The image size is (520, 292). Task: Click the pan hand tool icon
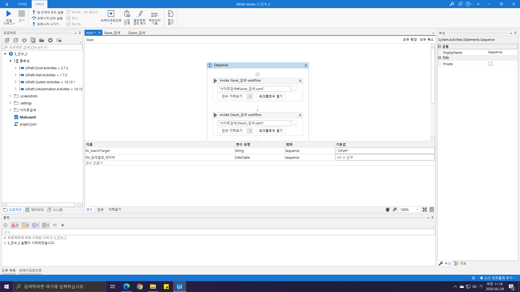coord(388,210)
